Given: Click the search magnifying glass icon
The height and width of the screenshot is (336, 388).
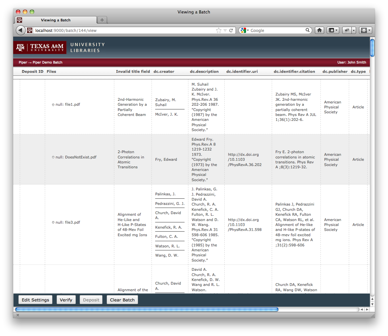Looking at the screenshot, I should click(x=308, y=30).
